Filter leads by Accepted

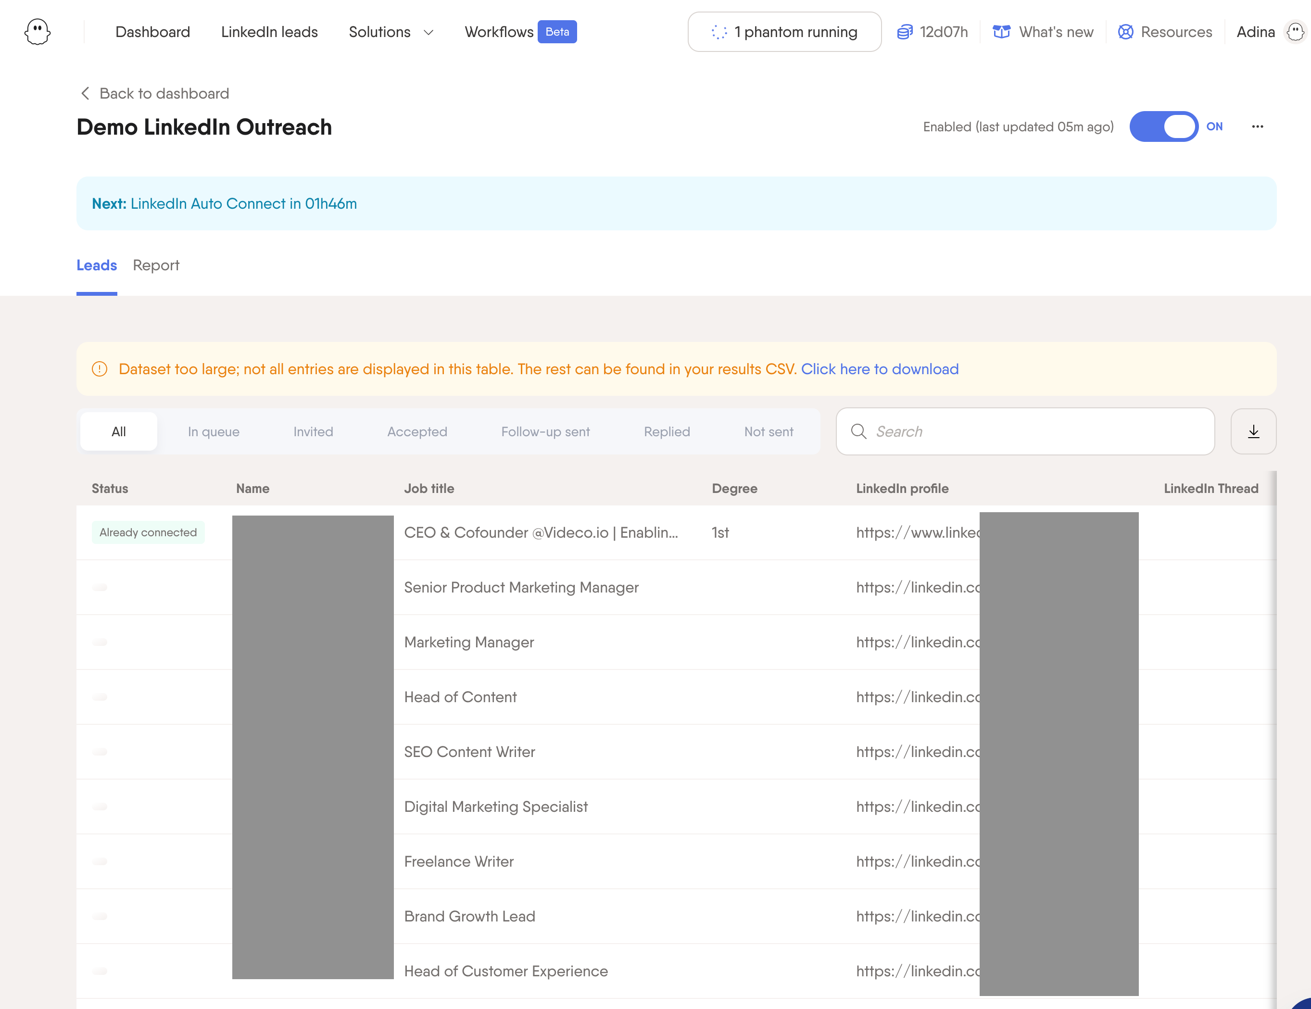[x=417, y=431]
